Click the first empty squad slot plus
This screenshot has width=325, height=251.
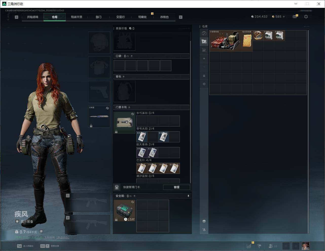tap(286, 246)
